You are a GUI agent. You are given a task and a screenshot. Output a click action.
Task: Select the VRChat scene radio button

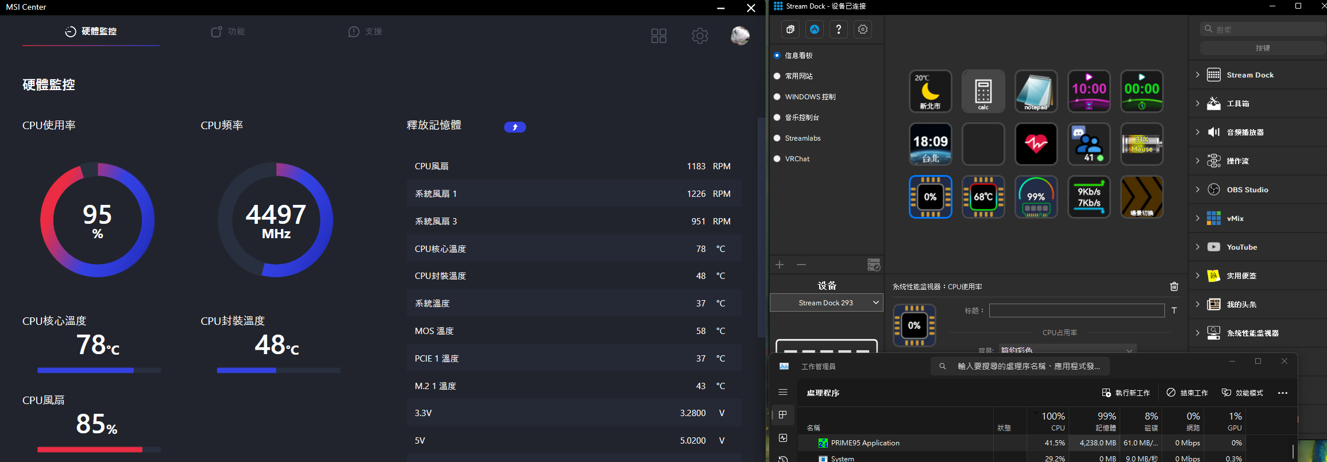(x=777, y=159)
